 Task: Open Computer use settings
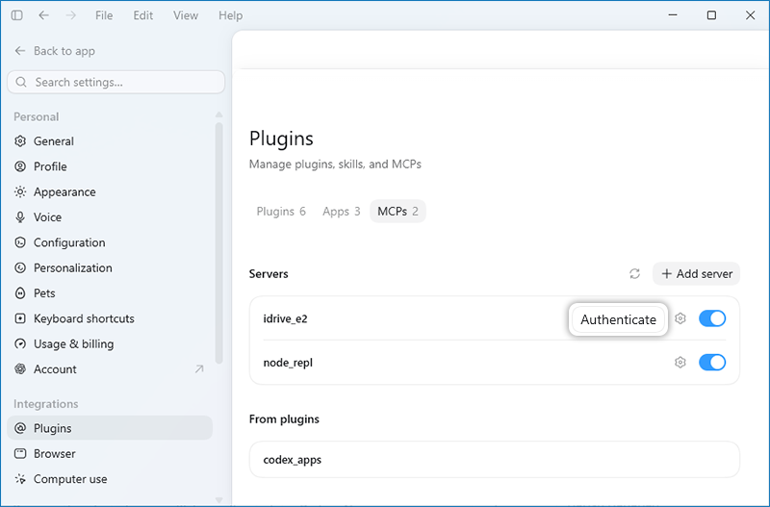(110, 479)
